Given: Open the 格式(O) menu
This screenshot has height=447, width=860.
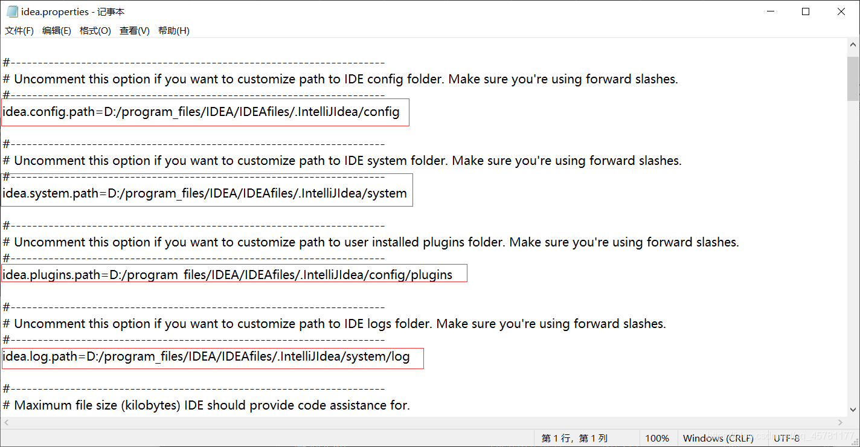Looking at the screenshot, I should pos(95,31).
